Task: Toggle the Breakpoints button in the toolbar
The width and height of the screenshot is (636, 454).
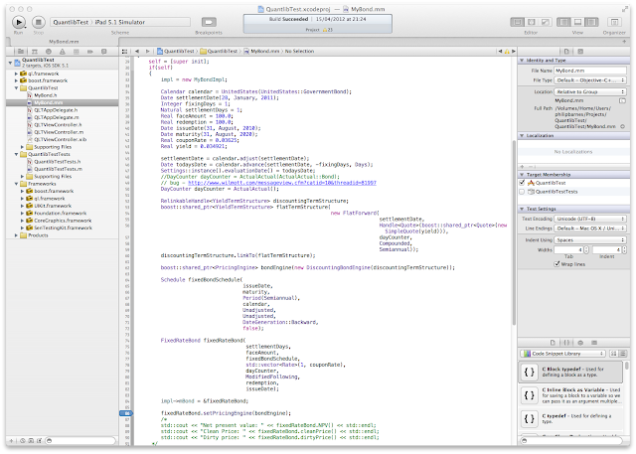Action: point(209,22)
